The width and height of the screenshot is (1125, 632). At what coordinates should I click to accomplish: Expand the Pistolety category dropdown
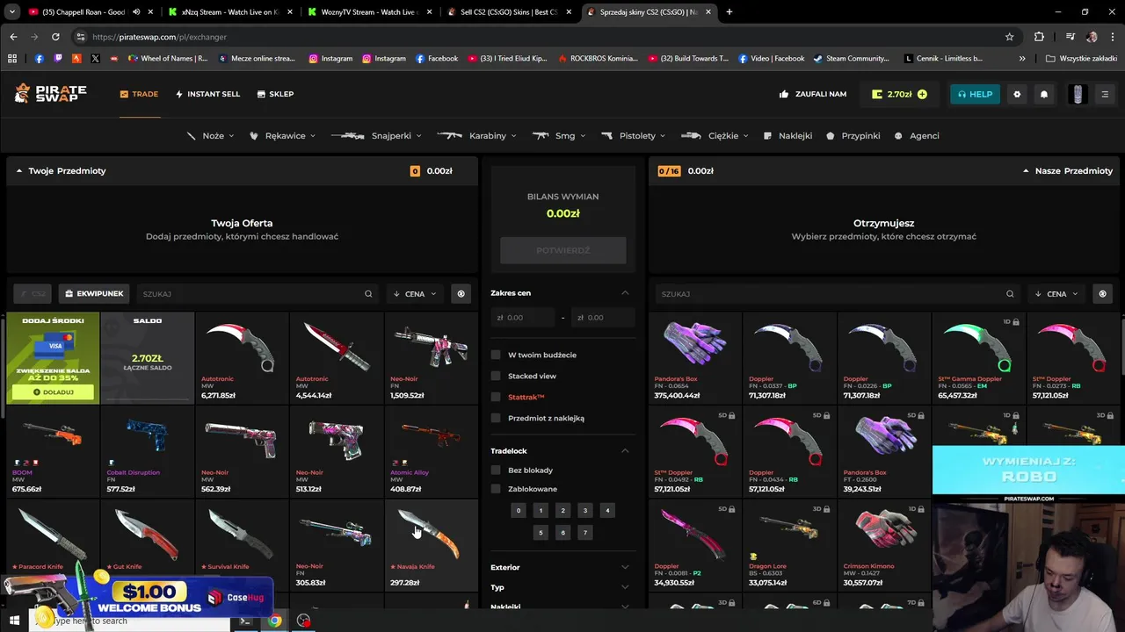pos(634,136)
